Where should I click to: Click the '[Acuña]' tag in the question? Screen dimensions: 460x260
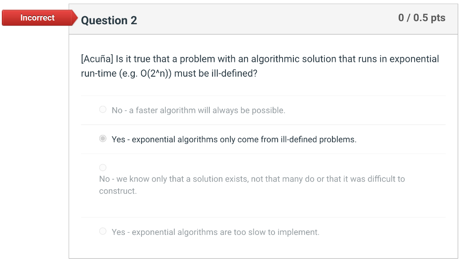(x=97, y=59)
